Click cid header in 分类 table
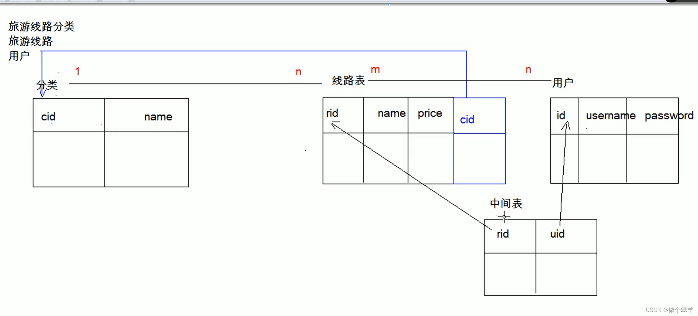Viewport: 698px width, 316px height. point(48,117)
